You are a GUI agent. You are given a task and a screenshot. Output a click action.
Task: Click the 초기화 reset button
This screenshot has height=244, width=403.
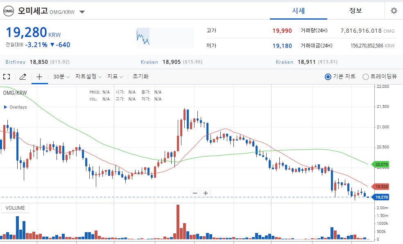[x=140, y=76]
